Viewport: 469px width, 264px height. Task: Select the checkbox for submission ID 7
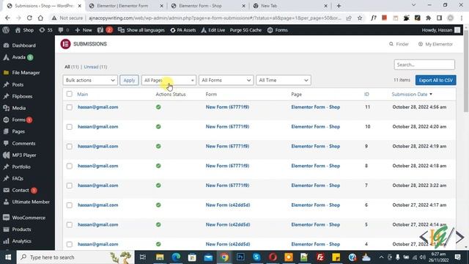[70, 186]
